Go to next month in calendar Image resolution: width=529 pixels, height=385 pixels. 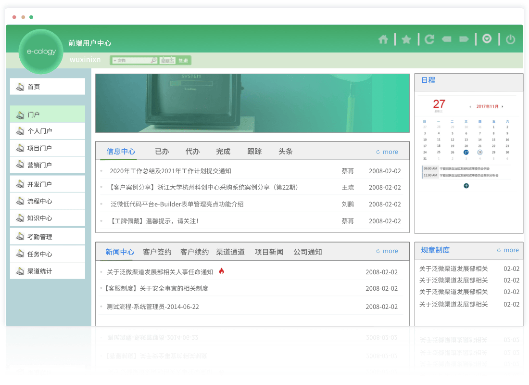503,106
